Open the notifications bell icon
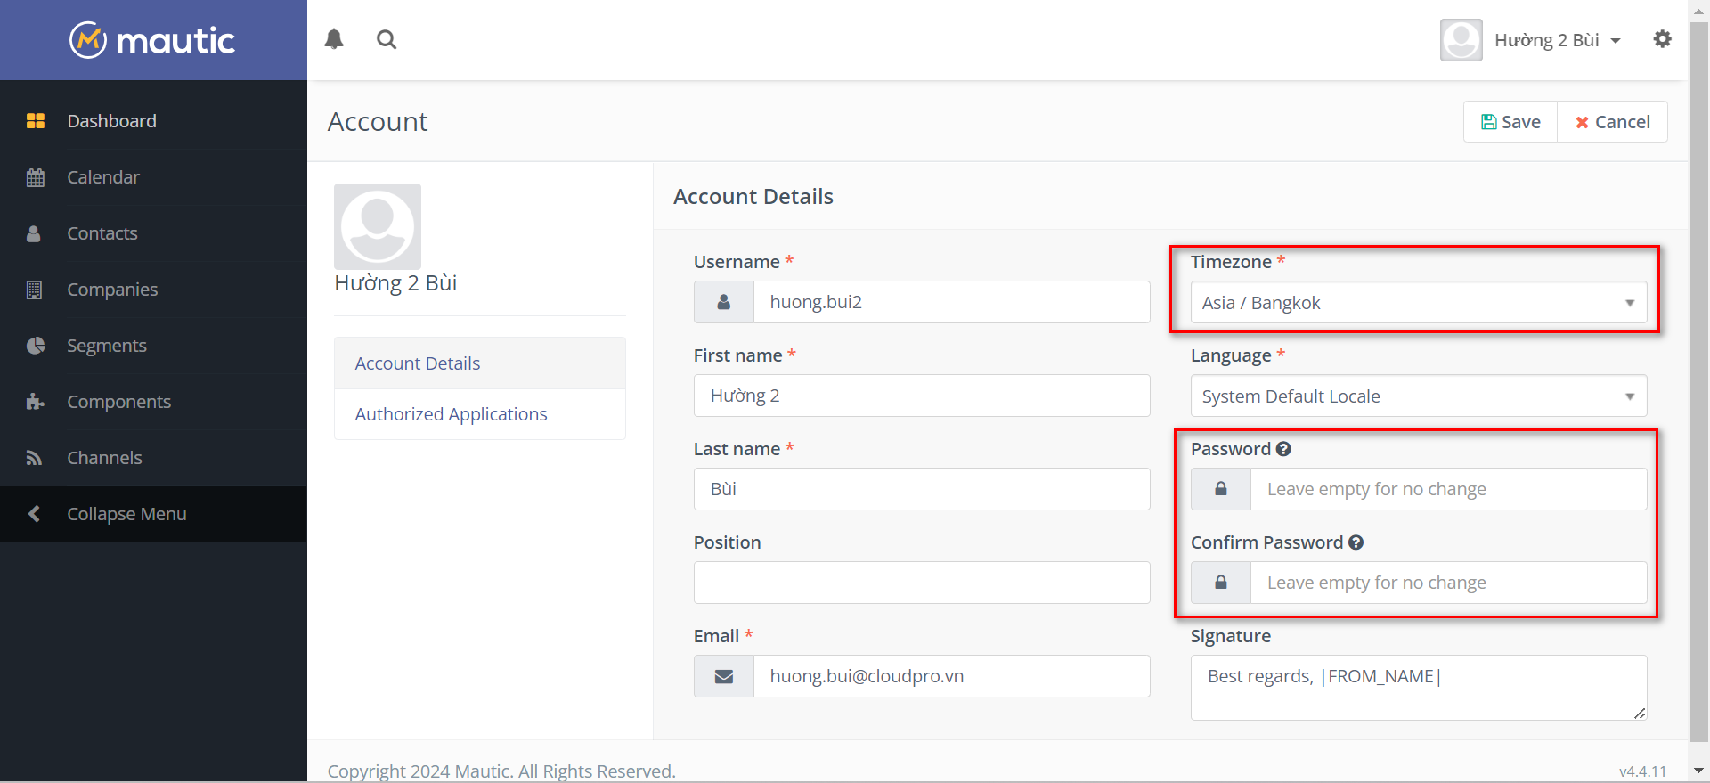The image size is (1710, 783). click(334, 39)
